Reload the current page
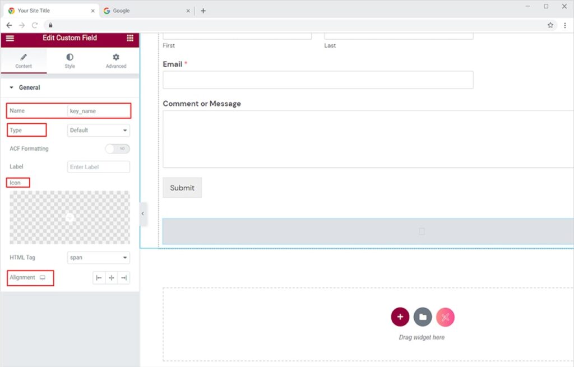This screenshot has width=574, height=367. coord(35,25)
